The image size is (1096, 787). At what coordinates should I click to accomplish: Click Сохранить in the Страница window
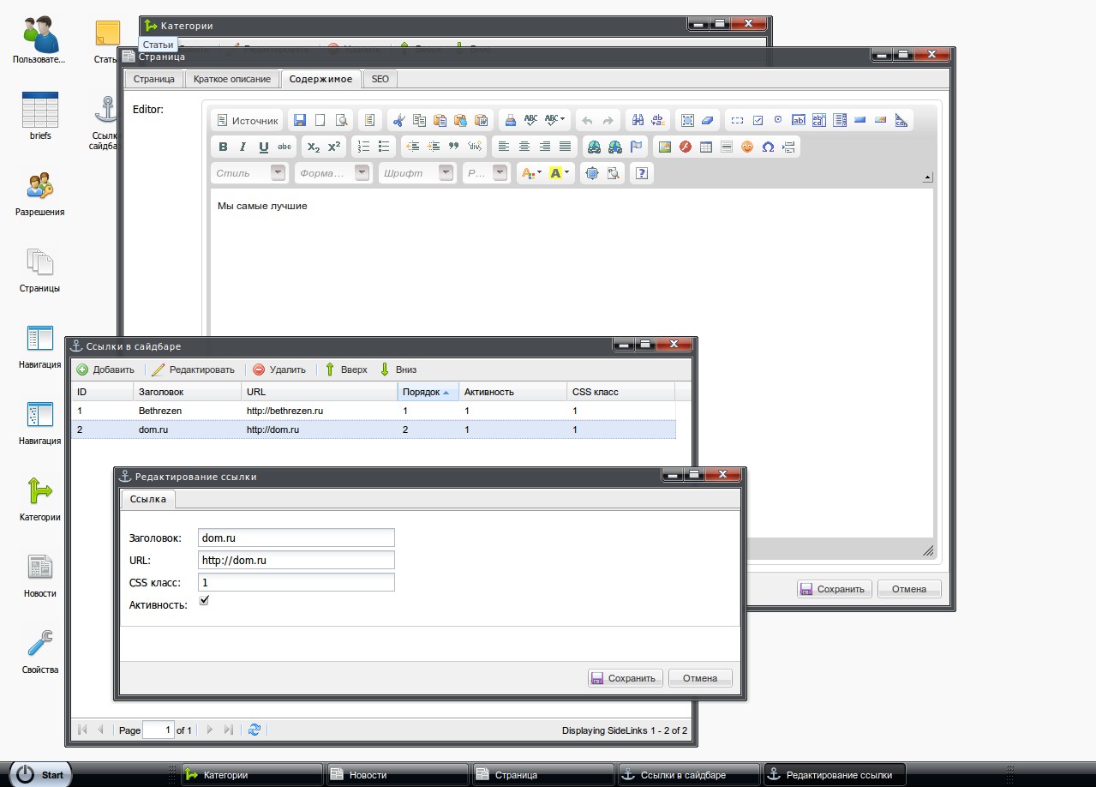[835, 589]
